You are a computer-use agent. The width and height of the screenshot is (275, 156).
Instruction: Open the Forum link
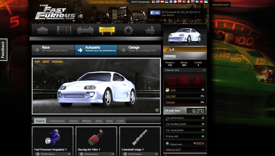tap(94, 2)
